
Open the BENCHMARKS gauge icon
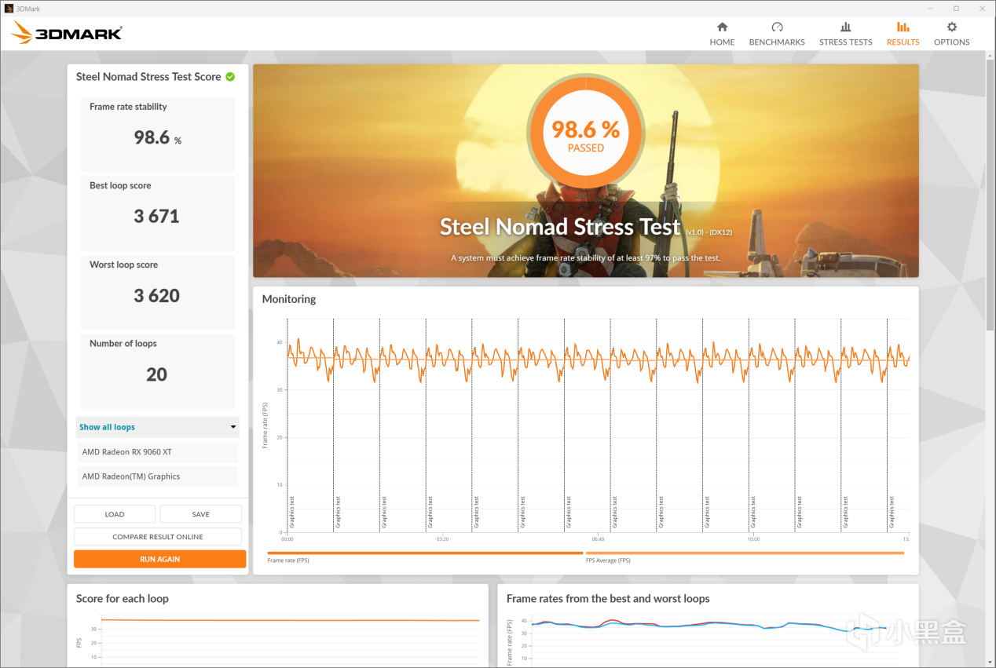[x=777, y=27]
